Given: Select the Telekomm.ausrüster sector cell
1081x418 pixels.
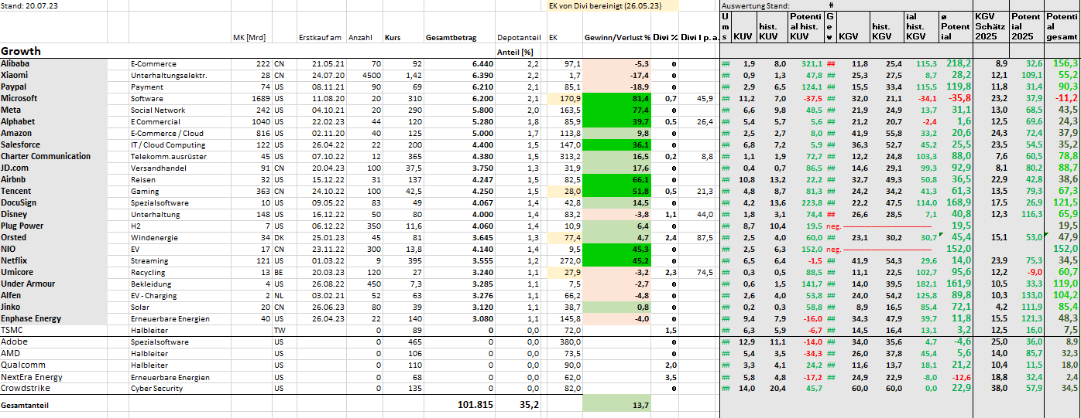Looking at the screenshot, I should tap(180, 156).
